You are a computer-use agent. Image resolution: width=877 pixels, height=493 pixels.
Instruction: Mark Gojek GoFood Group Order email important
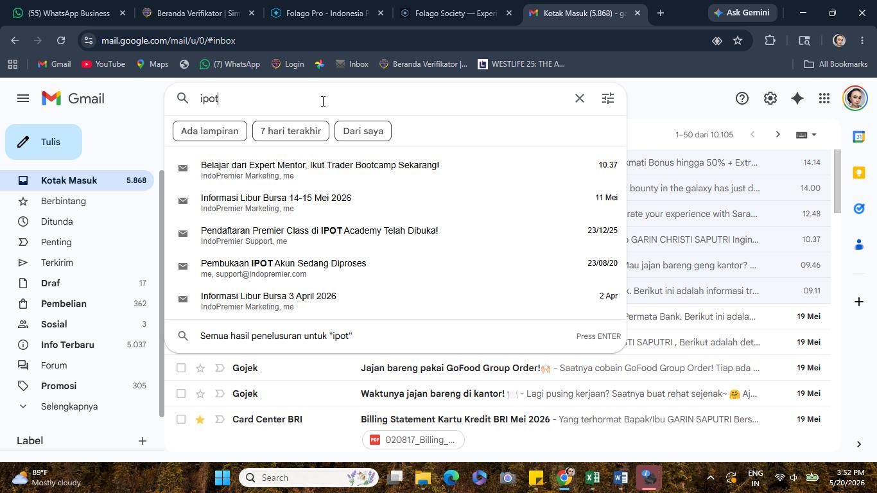220,368
